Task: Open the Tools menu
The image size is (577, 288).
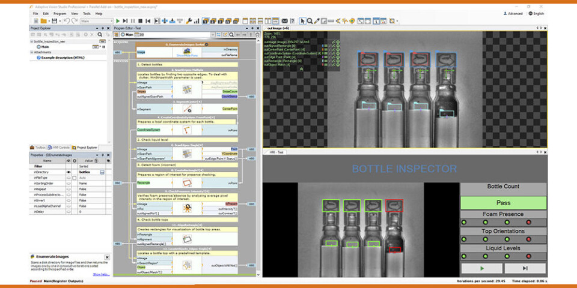Action: (x=87, y=14)
